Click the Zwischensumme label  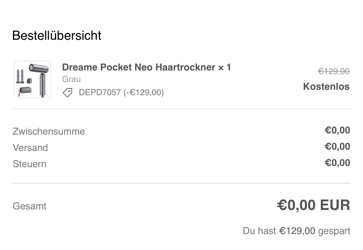click(49, 132)
